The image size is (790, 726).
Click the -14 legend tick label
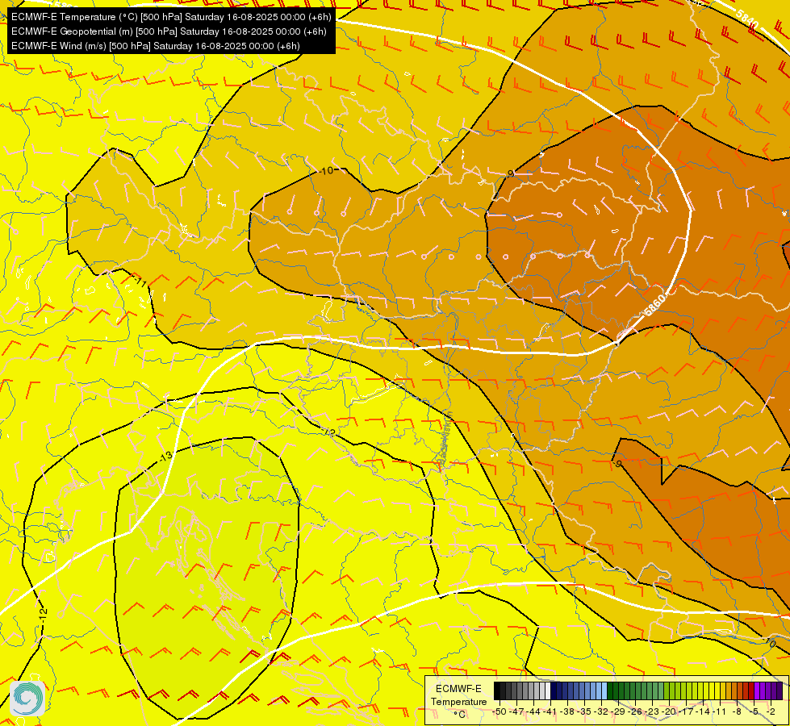point(703,711)
